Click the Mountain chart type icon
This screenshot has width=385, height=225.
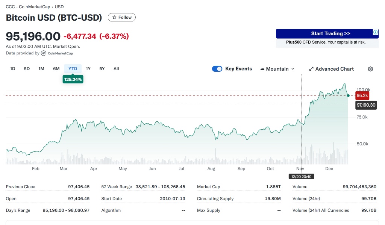coord(262,69)
